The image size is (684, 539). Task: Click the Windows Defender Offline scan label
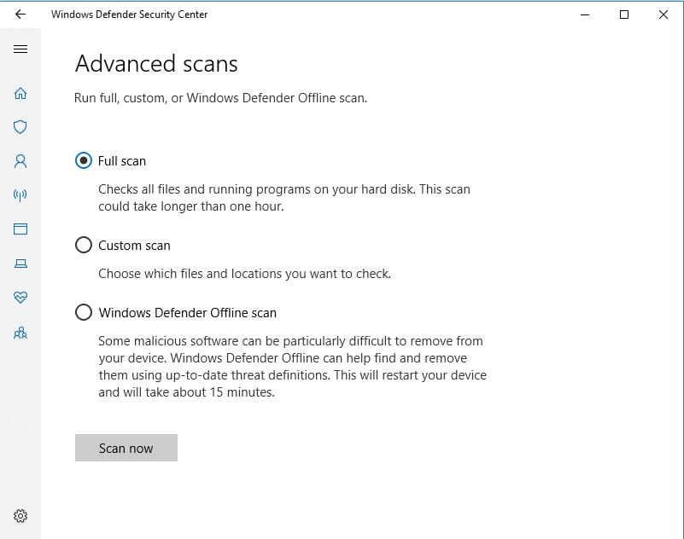coord(187,313)
